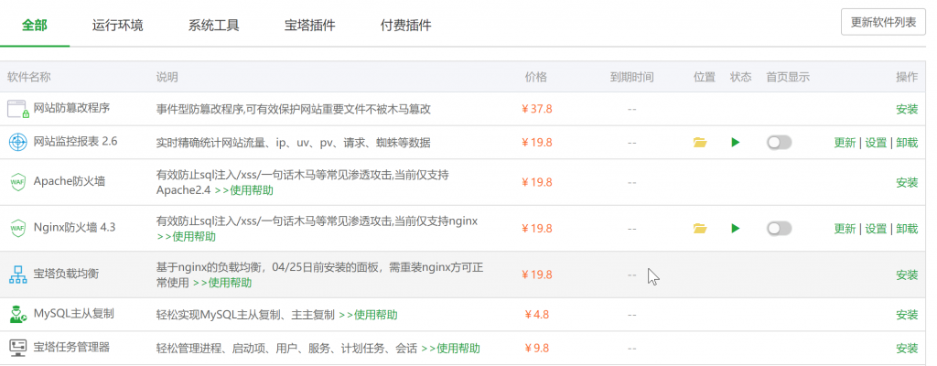This screenshot has width=937, height=366.
Task: Click the ¥4.8 price value
Action: [x=536, y=315]
